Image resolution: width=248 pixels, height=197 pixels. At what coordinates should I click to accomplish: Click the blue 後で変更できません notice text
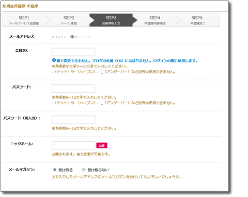(127, 61)
